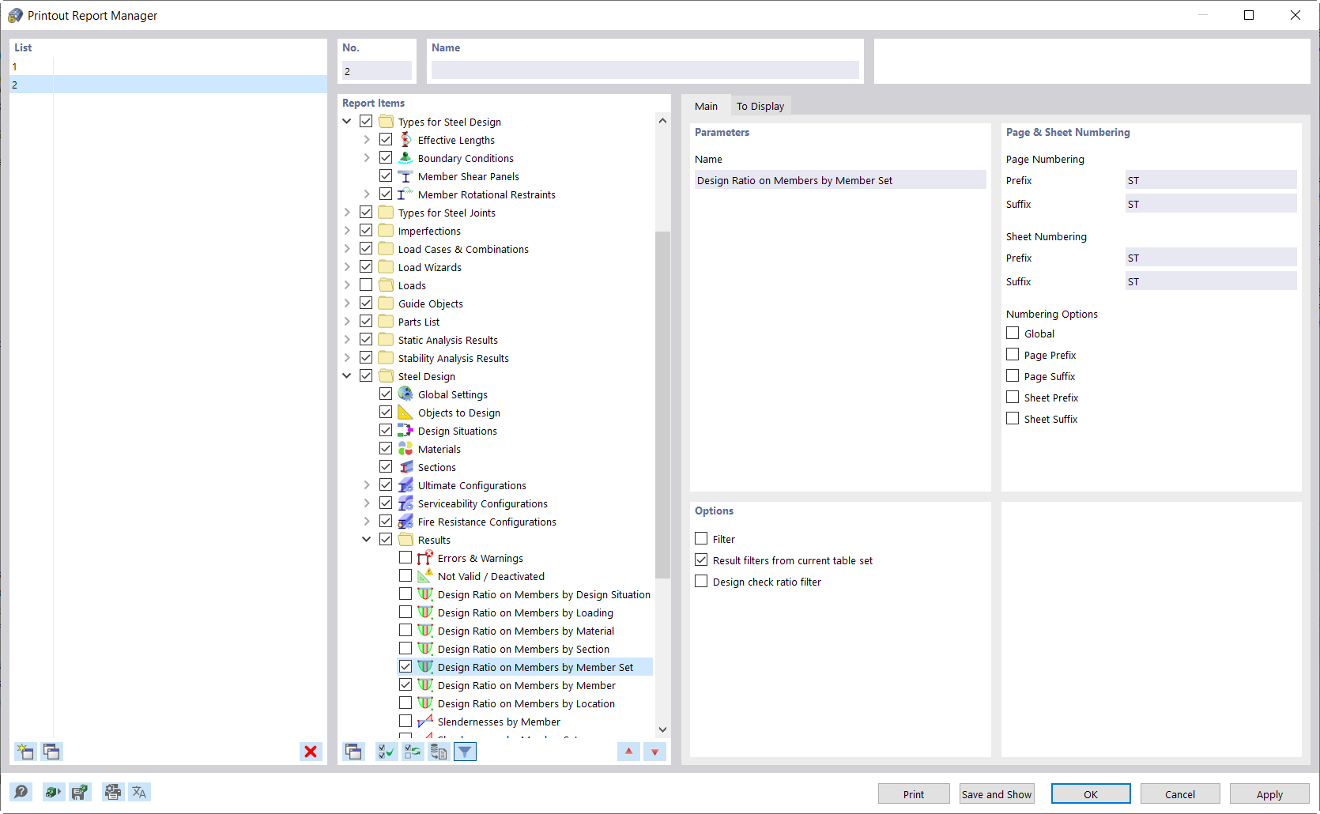
Task: Expand Effective Lengths node
Action: pos(367,139)
